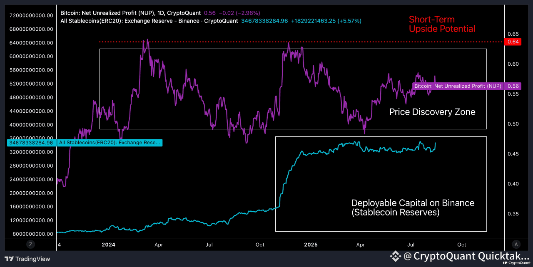Screen dimensions: 533x267
Task: Click the 8000000000.00 axis value
Action: tap(32, 234)
